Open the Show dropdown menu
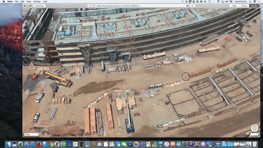 pyautogui.click(x=31, y=134)
